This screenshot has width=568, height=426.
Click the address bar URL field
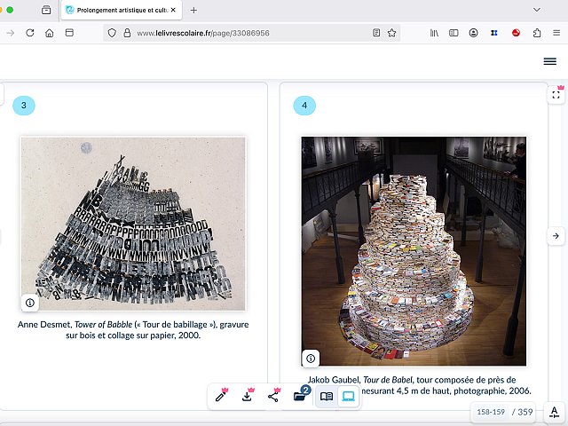click(252, 33)
